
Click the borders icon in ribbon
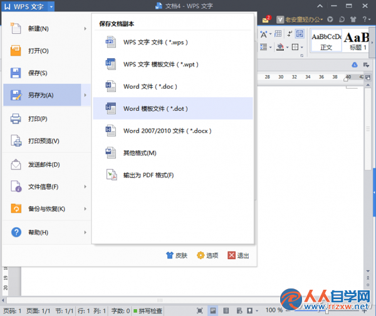point(295,47)
